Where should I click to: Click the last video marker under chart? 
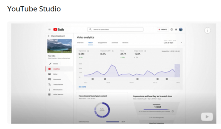(167, 79)
